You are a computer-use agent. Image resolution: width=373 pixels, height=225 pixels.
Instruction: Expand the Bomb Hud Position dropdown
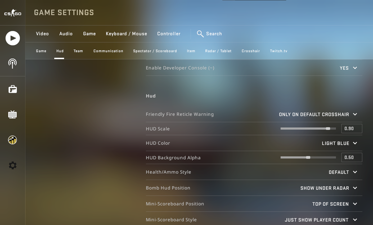(328, 188)
